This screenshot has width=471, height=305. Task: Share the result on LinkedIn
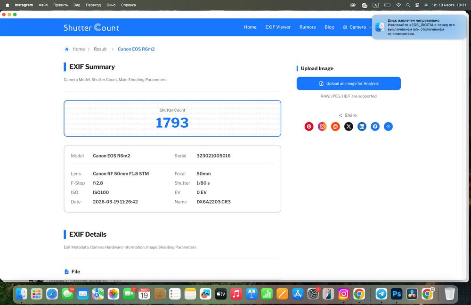[x=362, y=126]
